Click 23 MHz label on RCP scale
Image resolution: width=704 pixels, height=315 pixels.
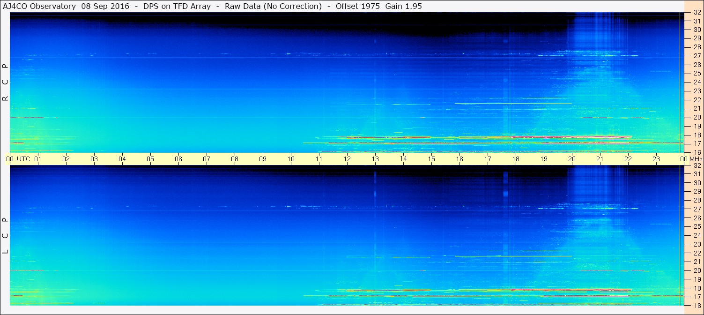point(697,91)
